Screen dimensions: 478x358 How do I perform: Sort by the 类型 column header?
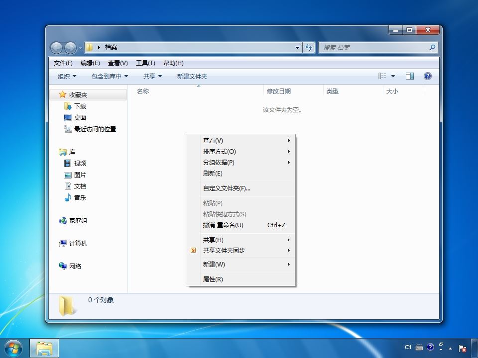[353, 91]
